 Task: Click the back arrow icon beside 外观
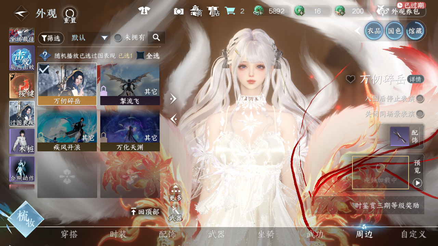pyautogui.click(x=21, y=13)
